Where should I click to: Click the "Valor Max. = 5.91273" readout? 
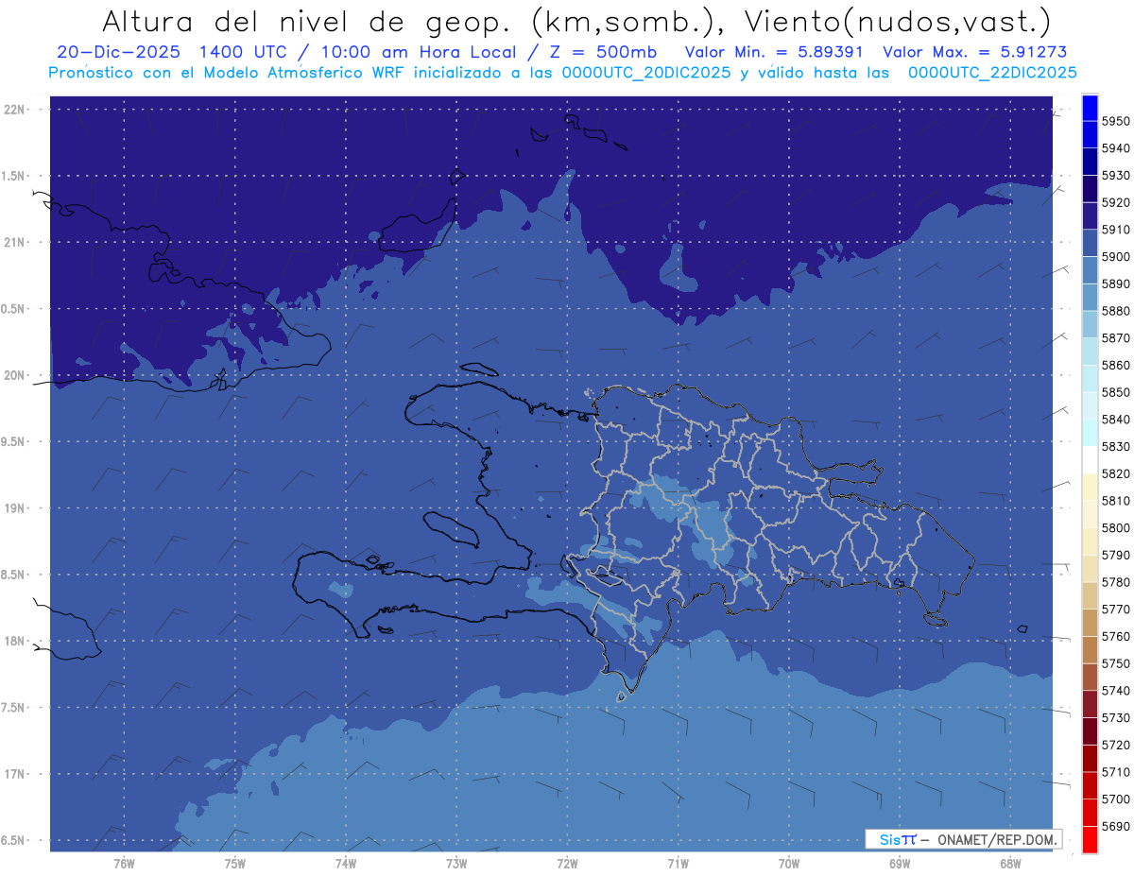click(975, 52)
